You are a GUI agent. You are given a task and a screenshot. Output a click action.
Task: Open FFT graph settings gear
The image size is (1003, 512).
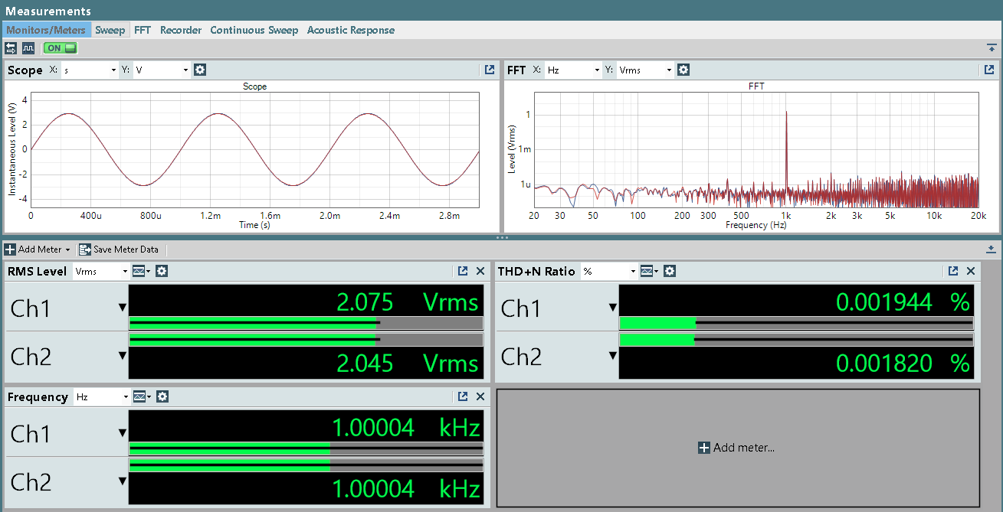(683, 70)
